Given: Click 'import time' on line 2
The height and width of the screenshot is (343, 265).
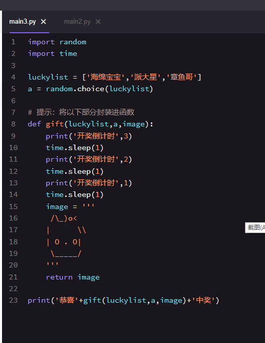Looking at the screenshot, I should (x=52, y=53).
